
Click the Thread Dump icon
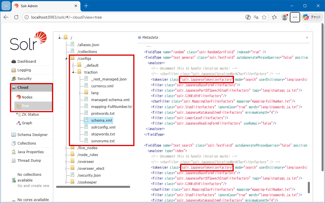tap(13, 161)
